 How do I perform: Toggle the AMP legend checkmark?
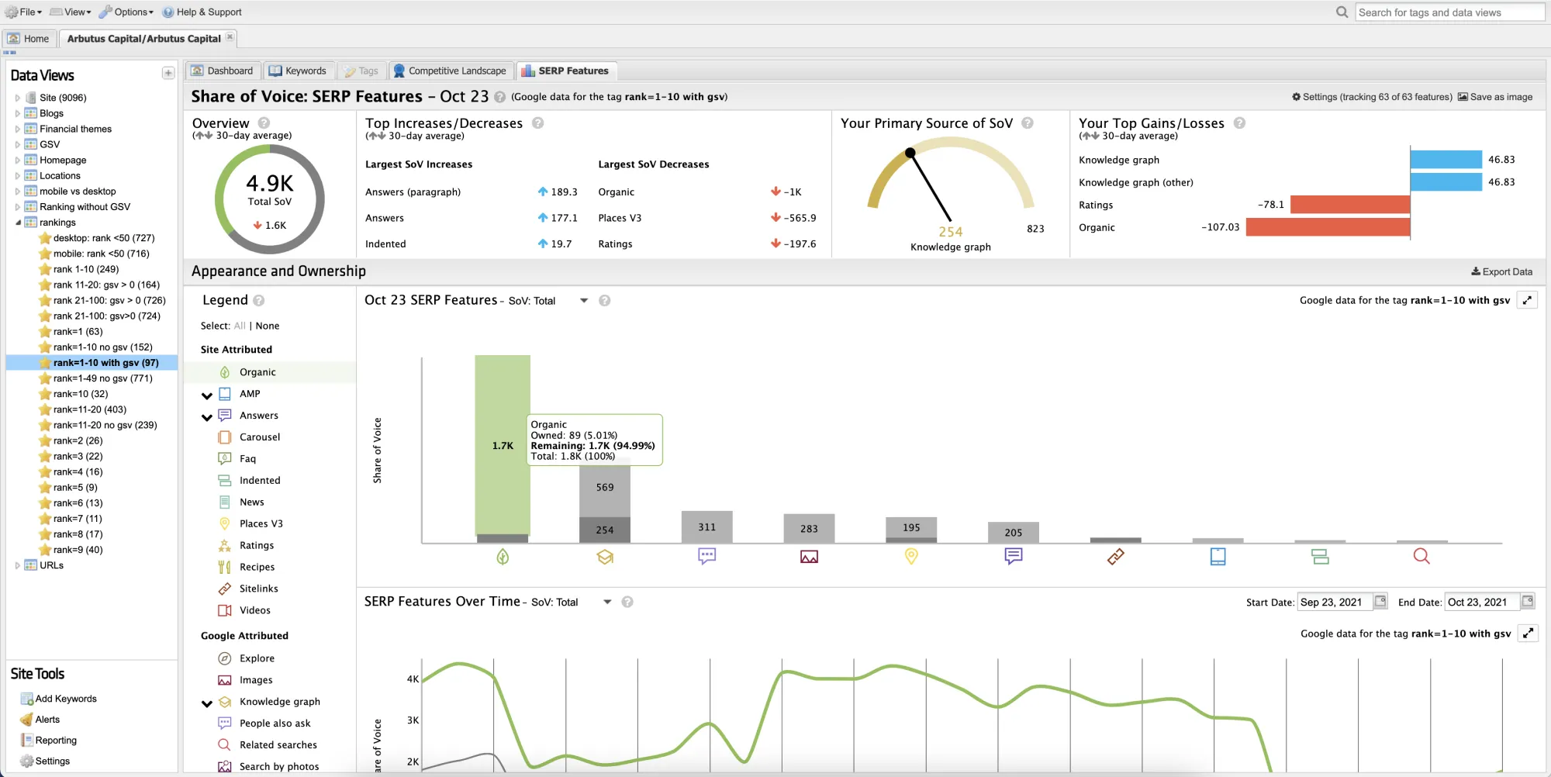tap(207, 395)
